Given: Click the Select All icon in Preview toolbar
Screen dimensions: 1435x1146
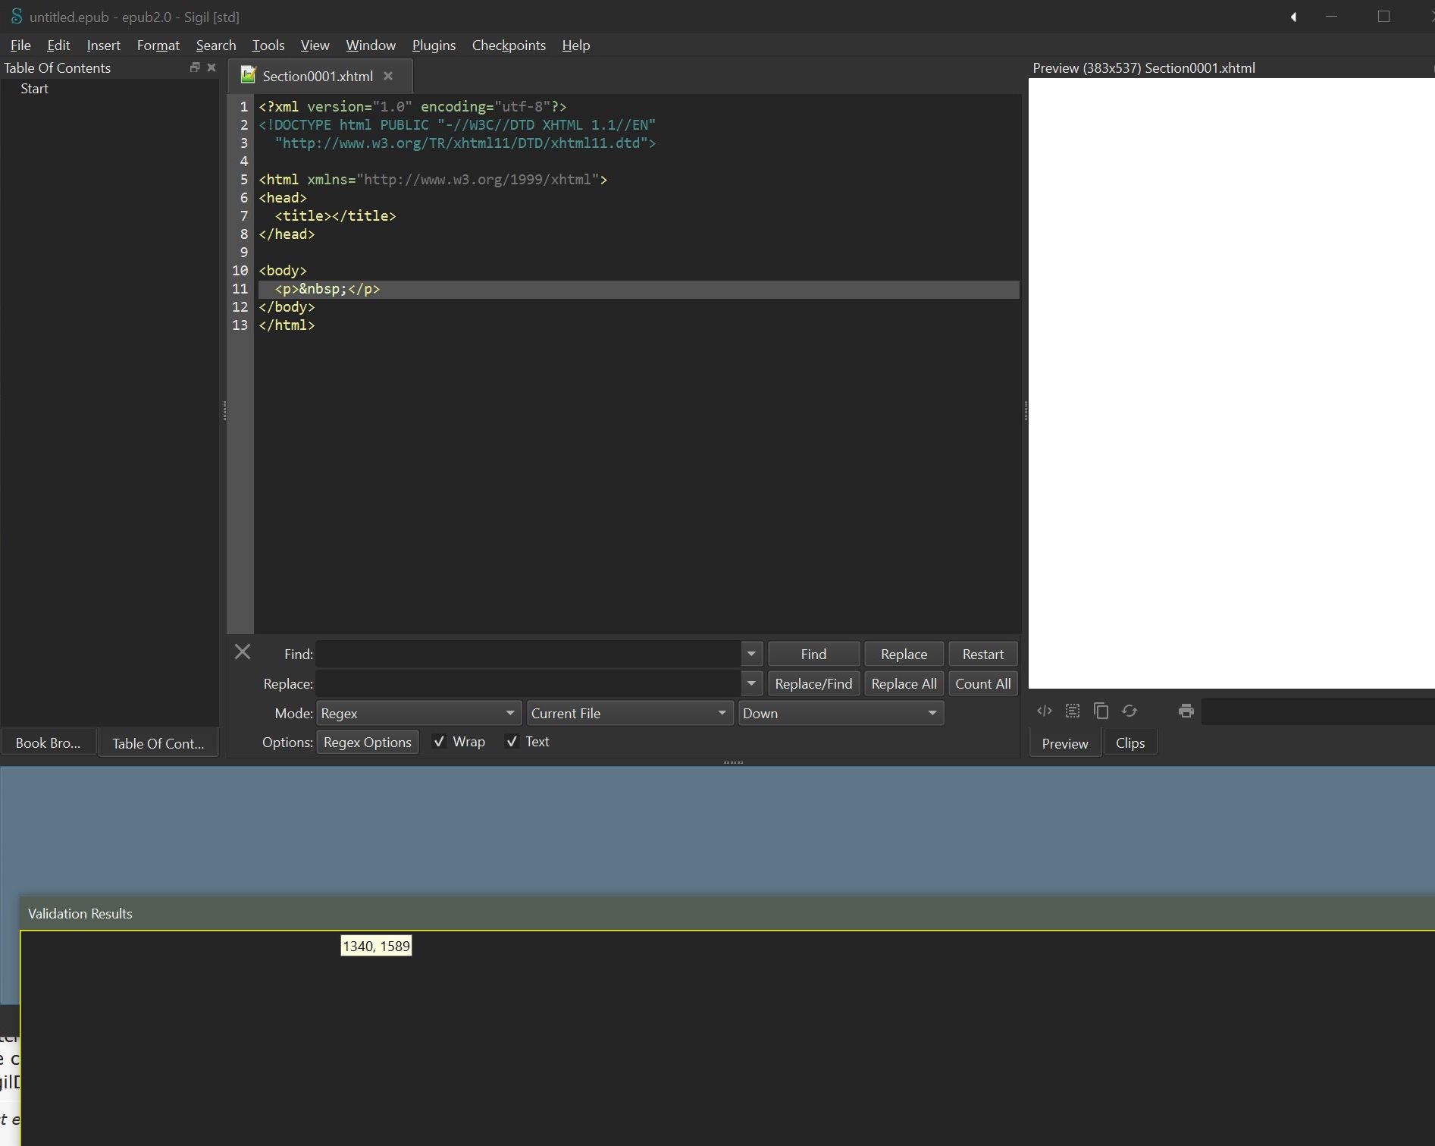Looking at the screenshot, I should click(x=1072, y=711).
